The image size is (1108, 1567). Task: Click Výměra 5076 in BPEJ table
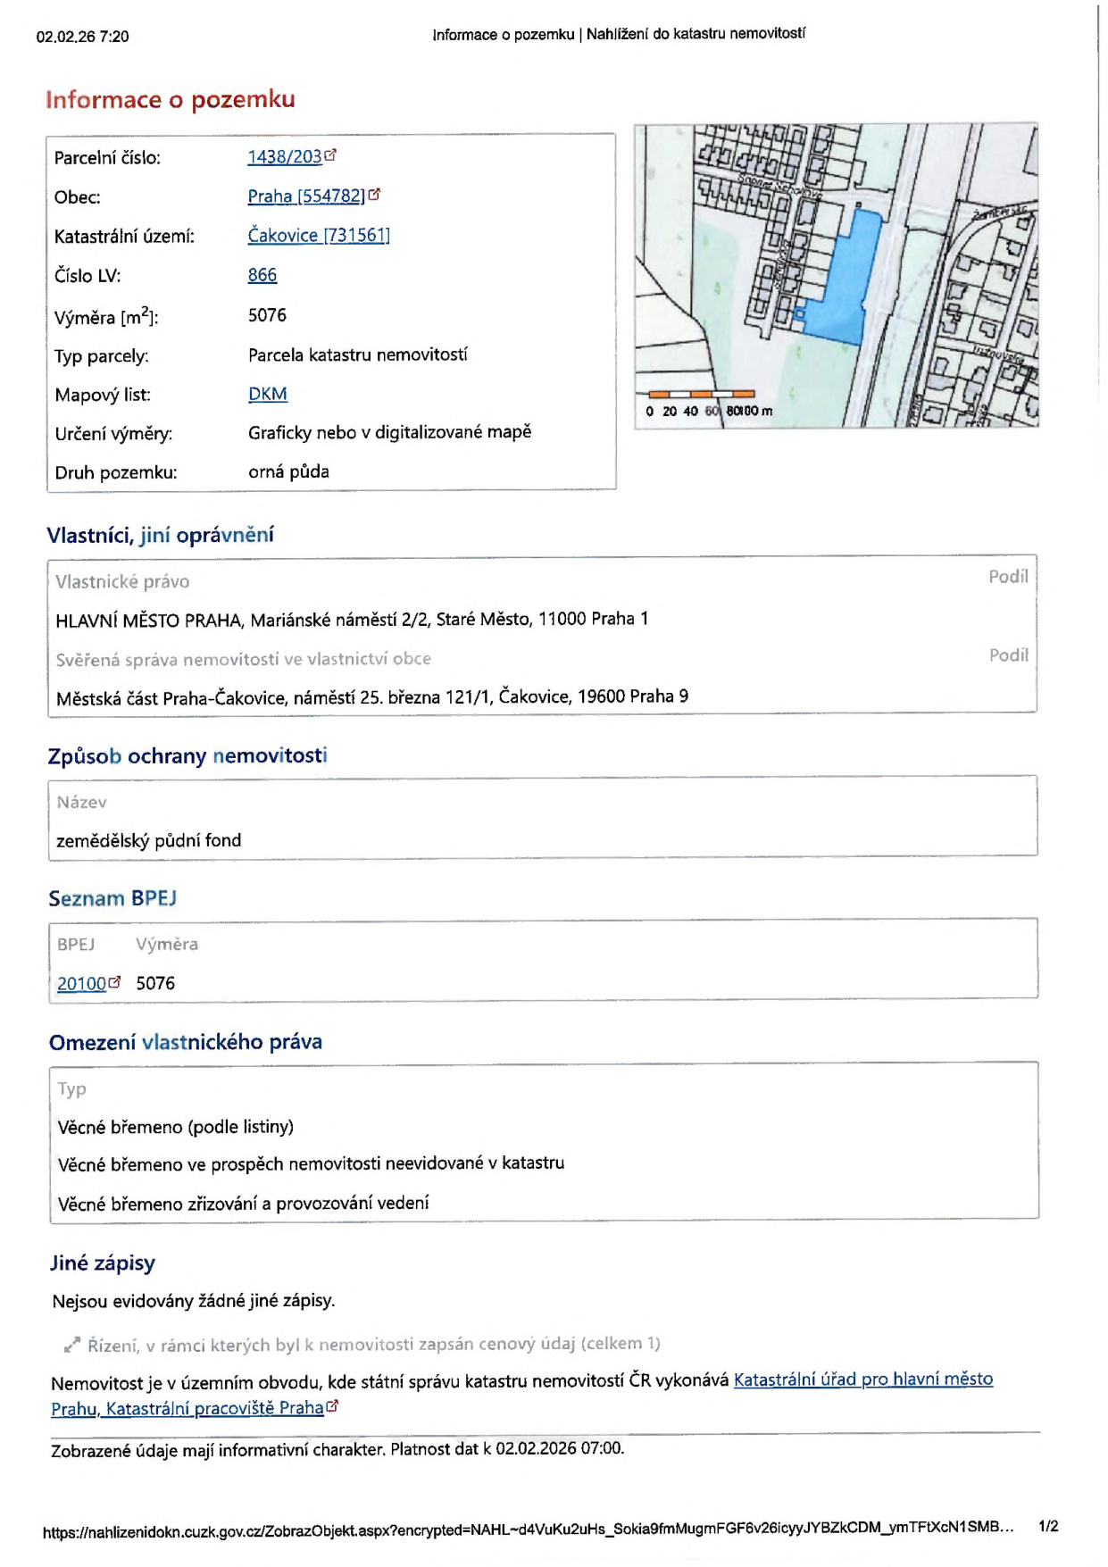pyautogui.click(x=155, y=983)
